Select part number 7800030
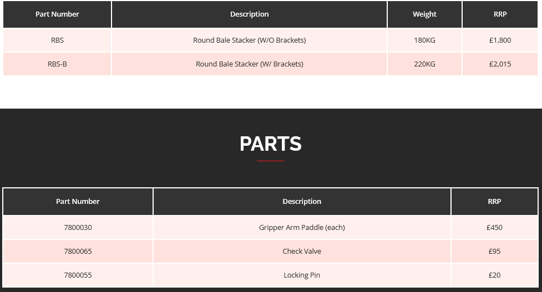Screen dimensions: 542x292 (78, 227)
